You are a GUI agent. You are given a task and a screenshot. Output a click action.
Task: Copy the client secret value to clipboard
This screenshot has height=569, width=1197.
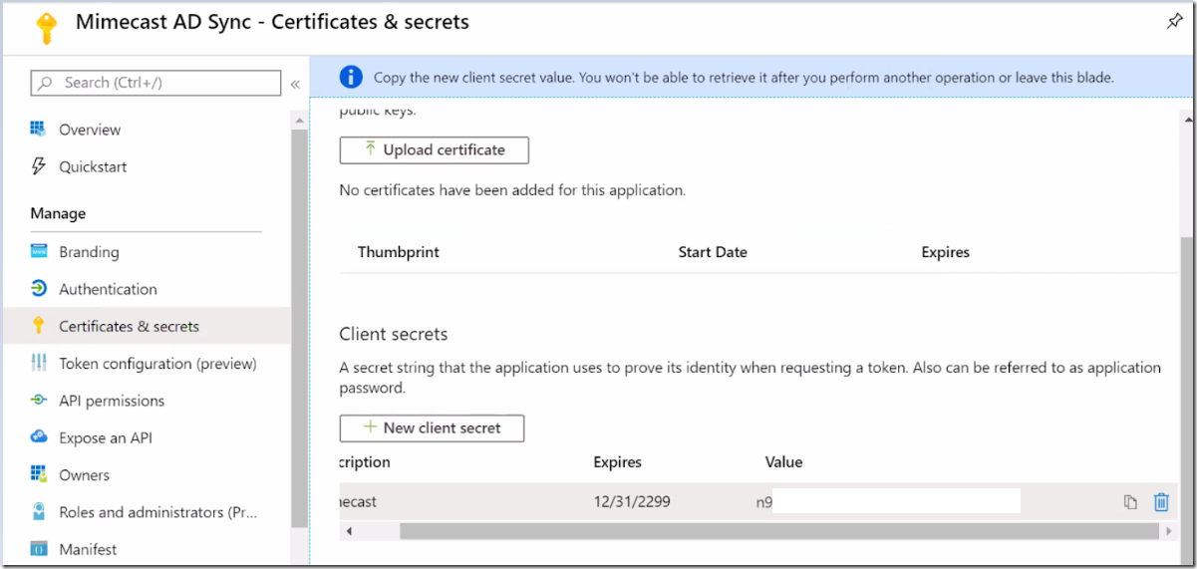(x=1130, y=502)
